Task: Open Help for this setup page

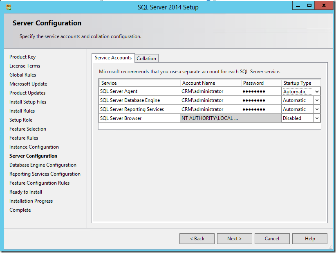Action: [x=310, y=239]
